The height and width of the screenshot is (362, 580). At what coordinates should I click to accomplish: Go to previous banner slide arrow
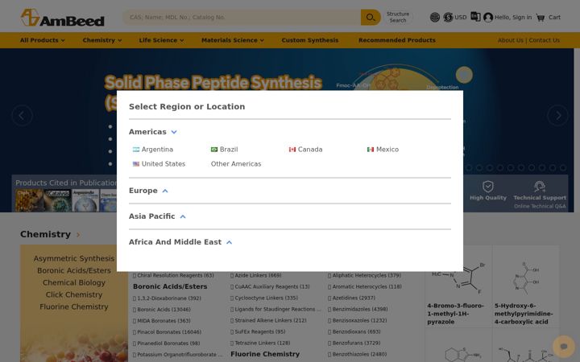tap(22, 116)
